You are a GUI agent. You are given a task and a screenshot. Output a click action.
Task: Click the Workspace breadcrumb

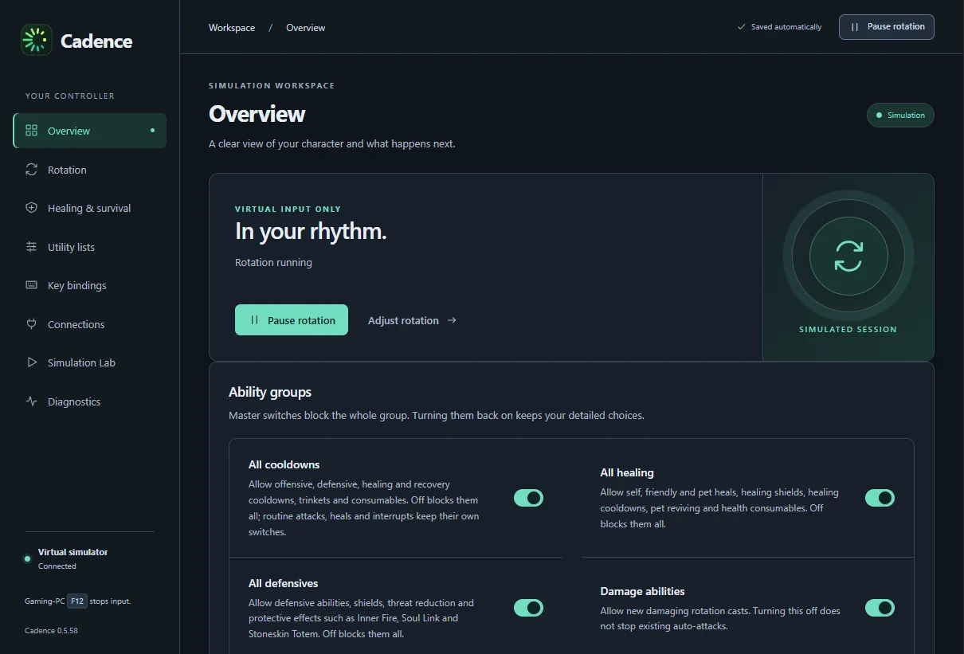(232, 28)
